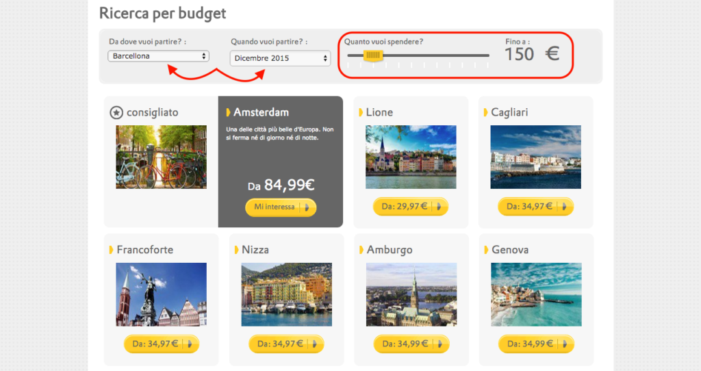The width and height of the screenshot is (701, 371).
Task: Click the Mi interessa button for Amsterdam
Action: [281, 207]
